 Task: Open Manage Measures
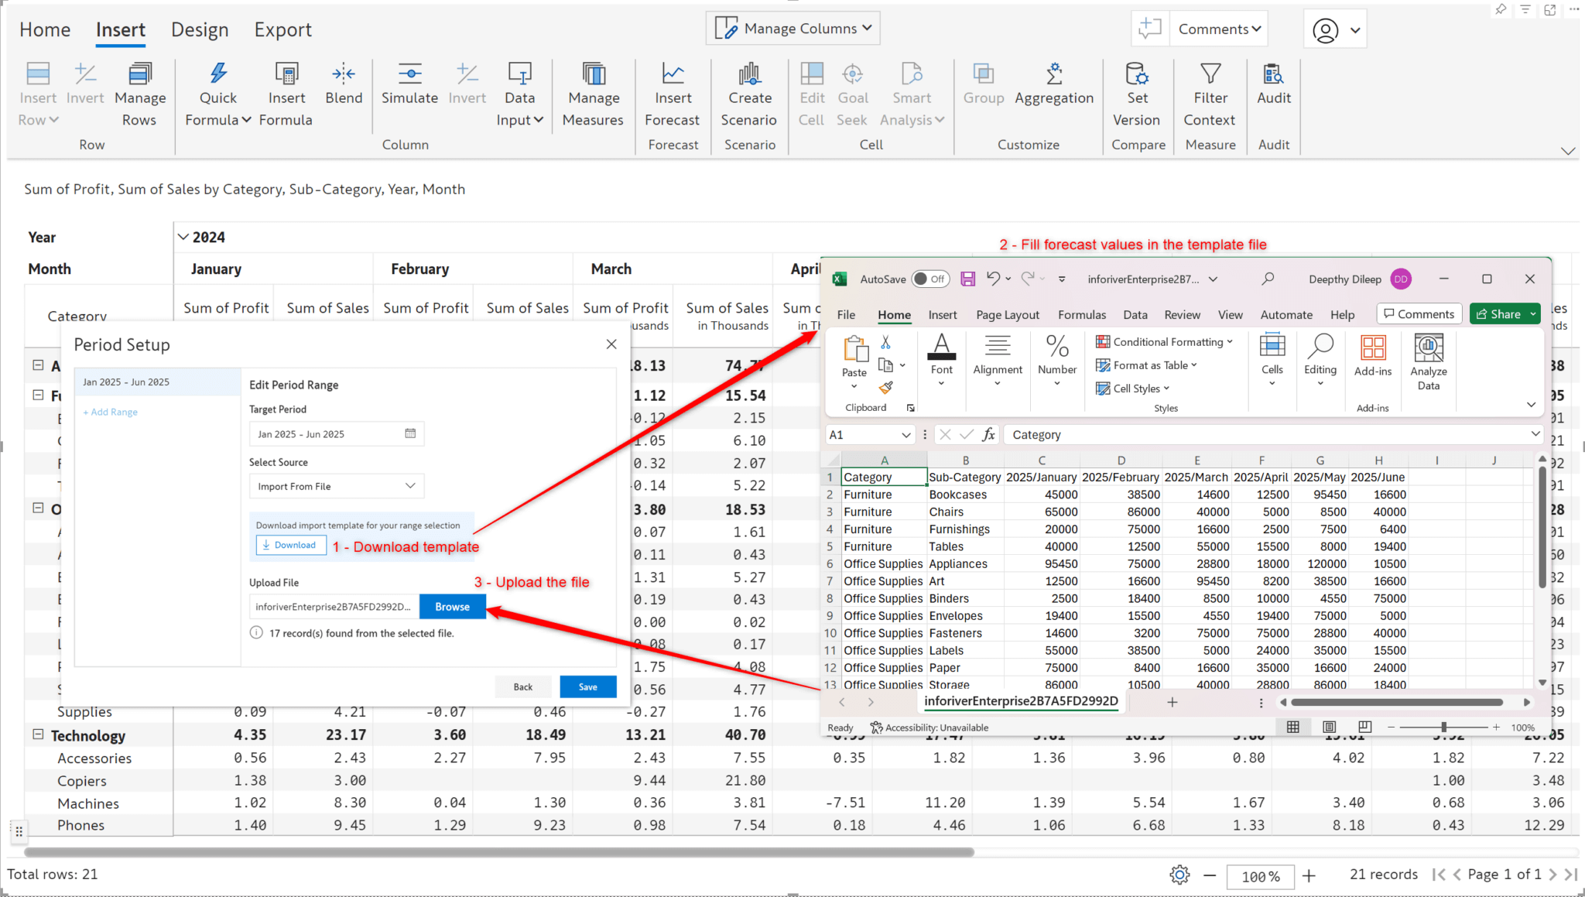click(x=594, y=95)
